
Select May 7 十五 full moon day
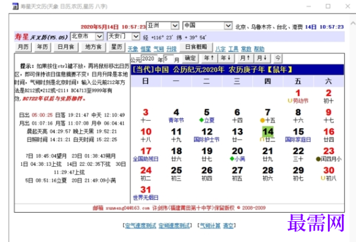[x=268, y=116]
